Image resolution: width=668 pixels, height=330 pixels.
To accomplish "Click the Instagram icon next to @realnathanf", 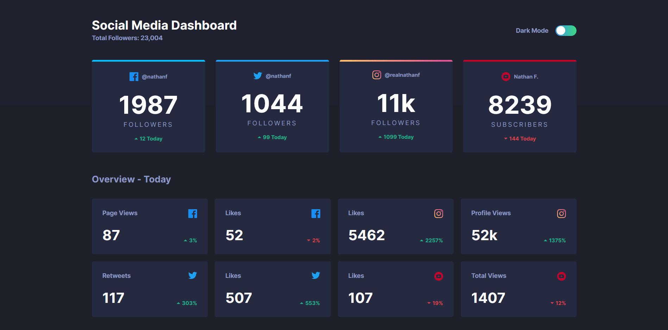I will pyautogui.click(x=377, y=75).
